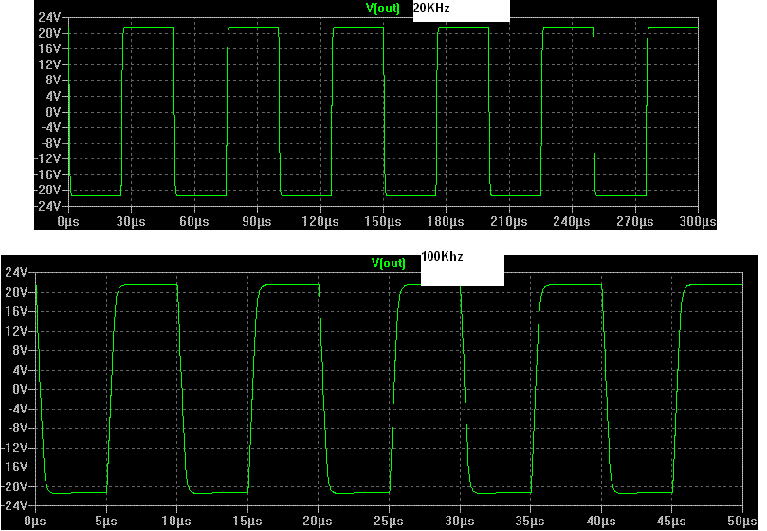Click the 35µs time axis label
The width and height of the screenshot is (767, 531).
click(x=530, y=522)
